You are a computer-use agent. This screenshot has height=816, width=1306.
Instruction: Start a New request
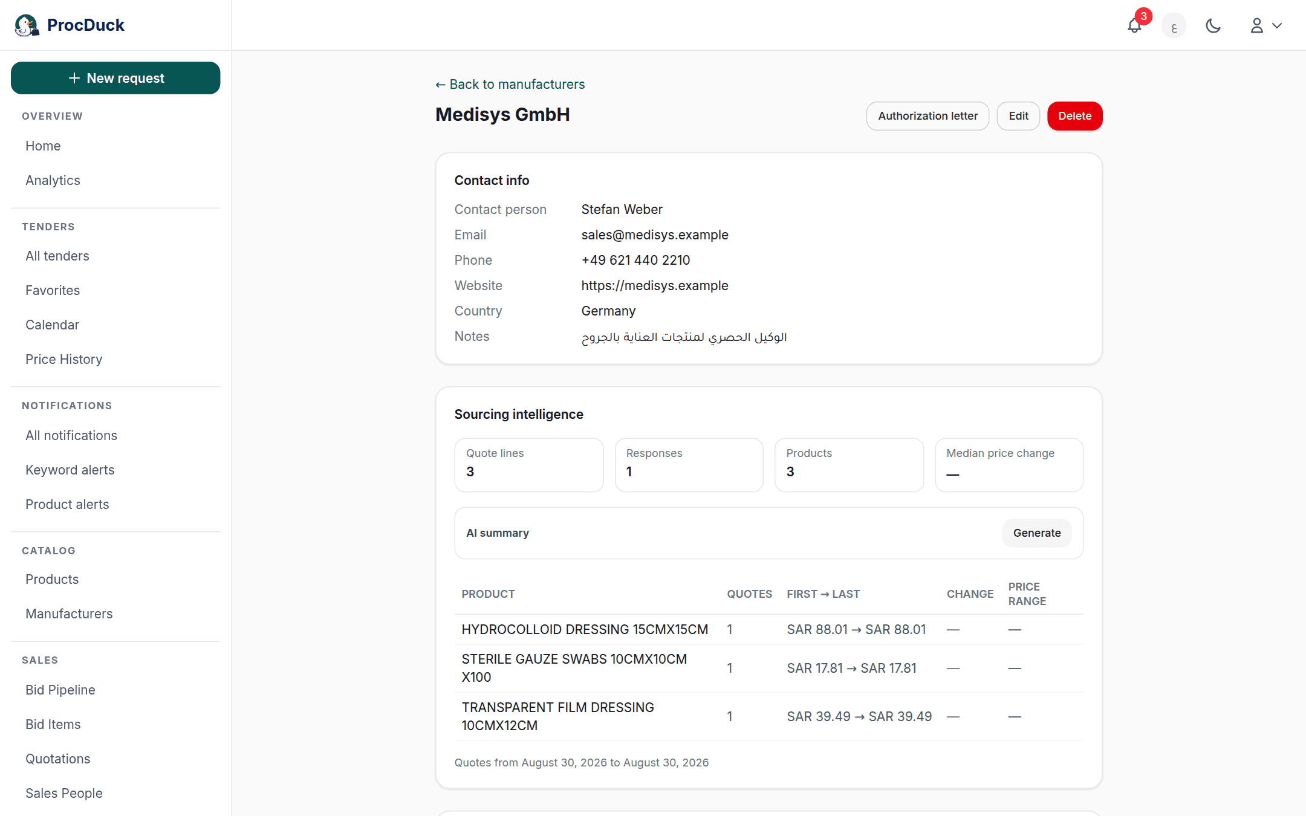click(x=115, y=78)
